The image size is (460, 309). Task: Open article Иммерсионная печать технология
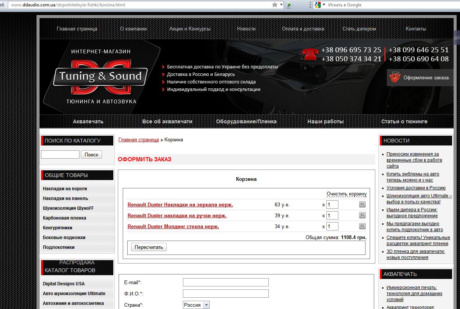pyautogui.click(x=414, y=294)
